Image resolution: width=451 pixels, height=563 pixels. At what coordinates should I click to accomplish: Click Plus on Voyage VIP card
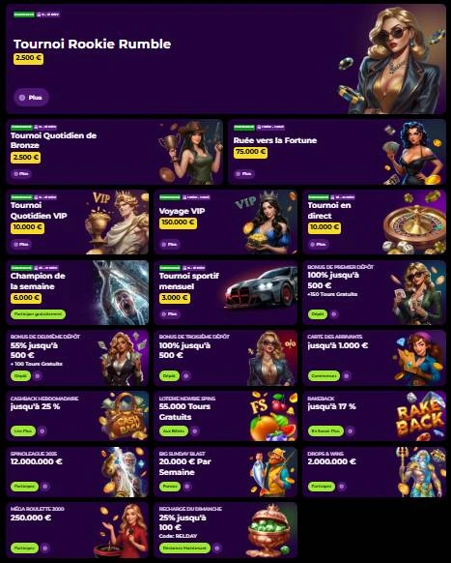coord(170,244)
